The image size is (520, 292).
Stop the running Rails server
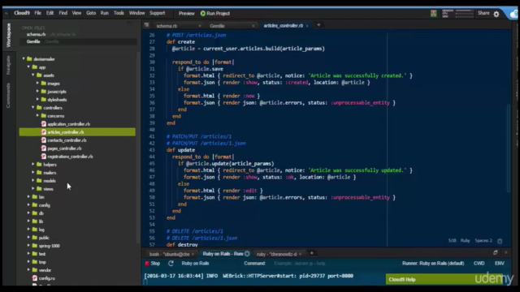(x=153, y=264)
